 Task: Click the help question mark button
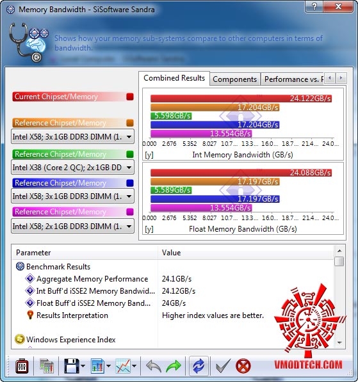pyautogui.click(x=314, y=6)
